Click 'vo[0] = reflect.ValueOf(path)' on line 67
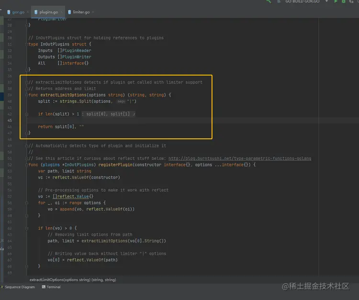 (83, 260)
